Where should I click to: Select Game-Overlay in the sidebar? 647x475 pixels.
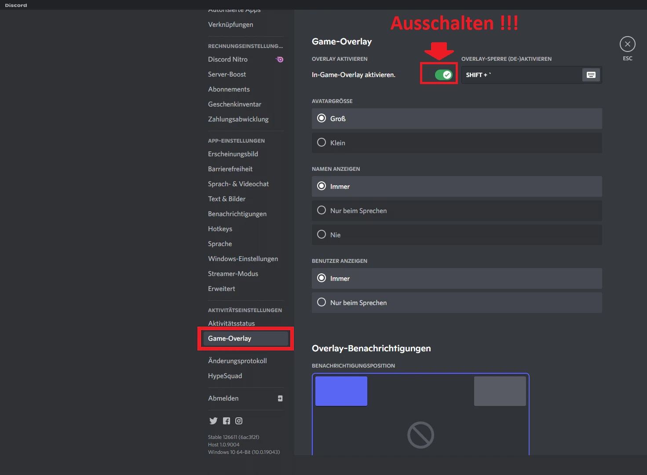(x=245, y=339)
